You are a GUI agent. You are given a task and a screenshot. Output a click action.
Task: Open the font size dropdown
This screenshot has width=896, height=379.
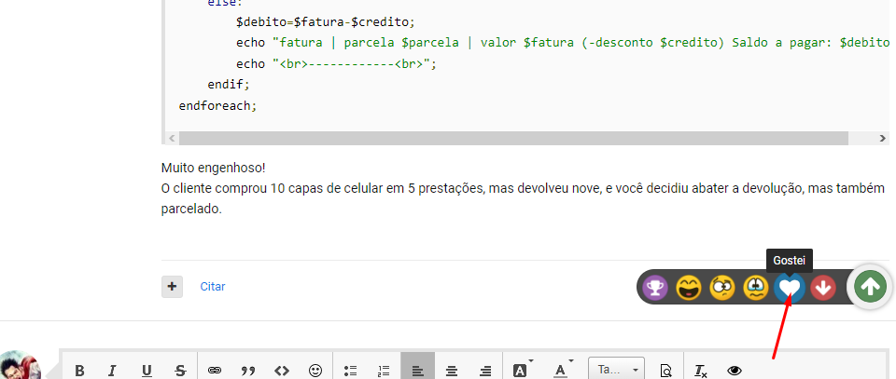(x=616, y=370)
